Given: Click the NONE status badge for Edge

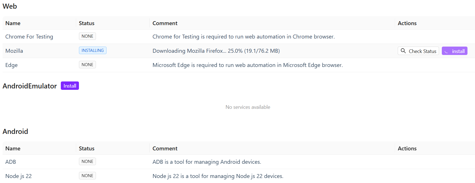Looking at the screenshot, I should coord(87,65).
